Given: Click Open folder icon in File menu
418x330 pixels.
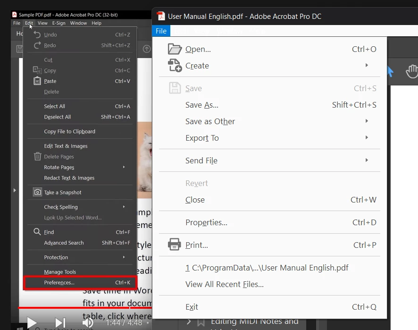Looking at the screenshot, I should tap(175, 49).
